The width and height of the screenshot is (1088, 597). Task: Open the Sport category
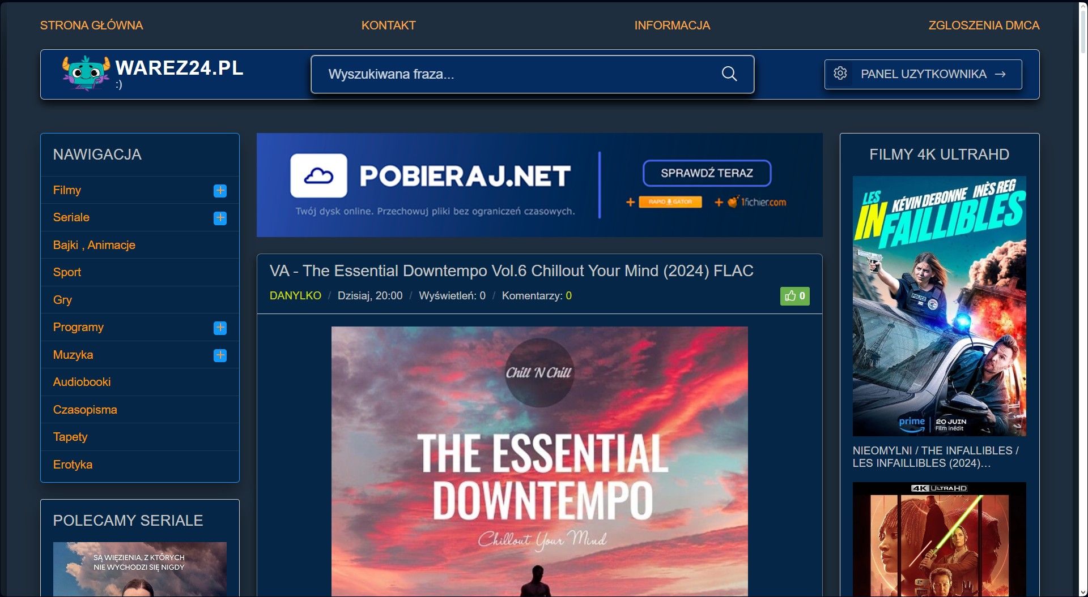coord(67,272)
